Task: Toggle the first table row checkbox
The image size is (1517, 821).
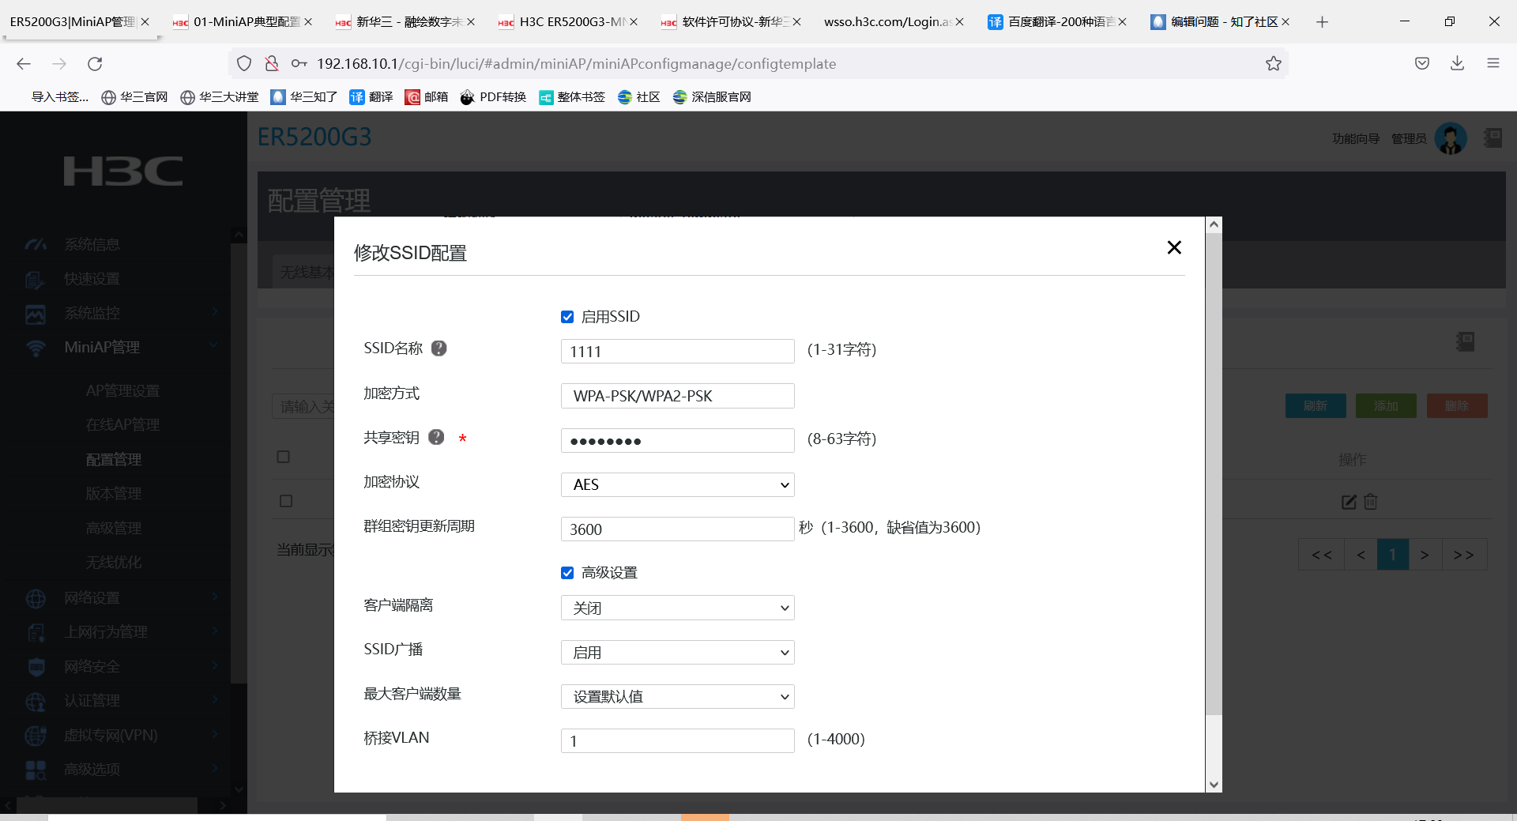Action: click(x=286, y=501)
